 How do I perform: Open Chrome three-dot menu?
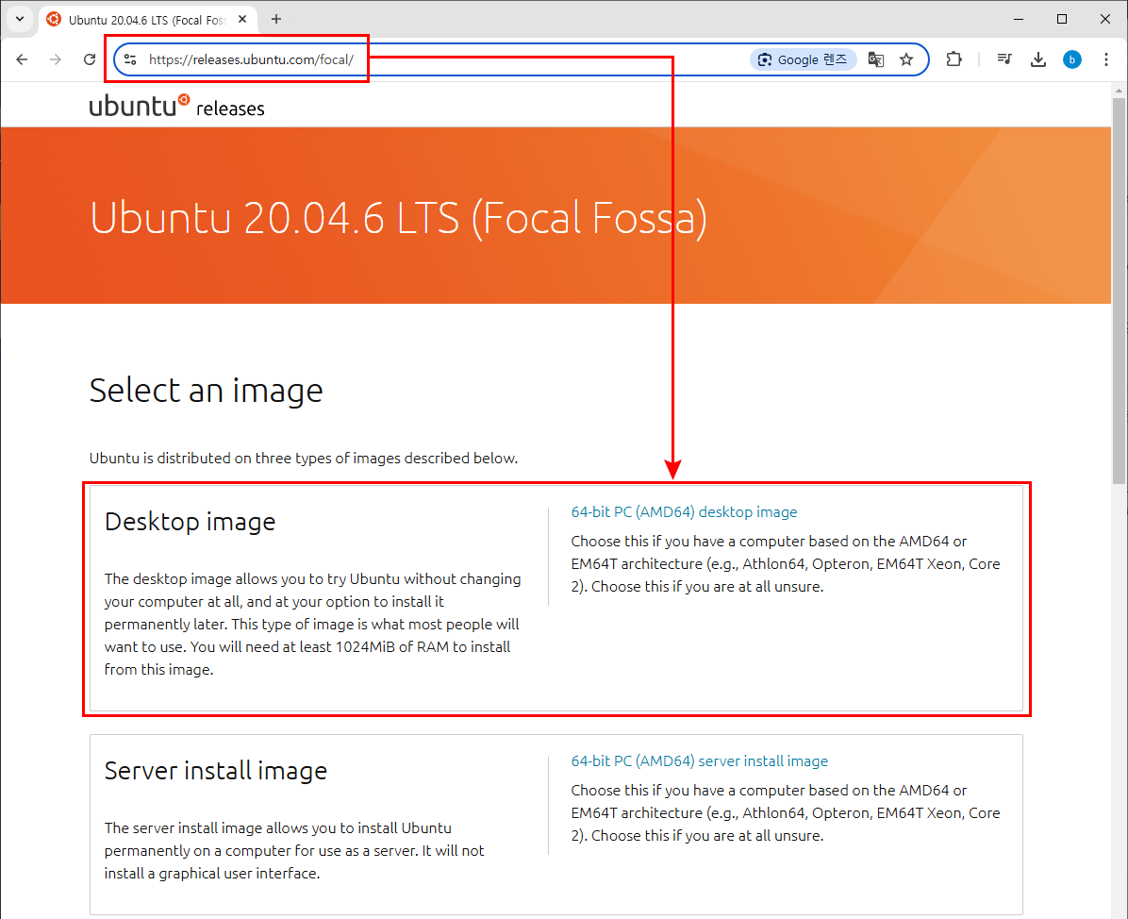pyautogui.click(x=1105, y=59)
